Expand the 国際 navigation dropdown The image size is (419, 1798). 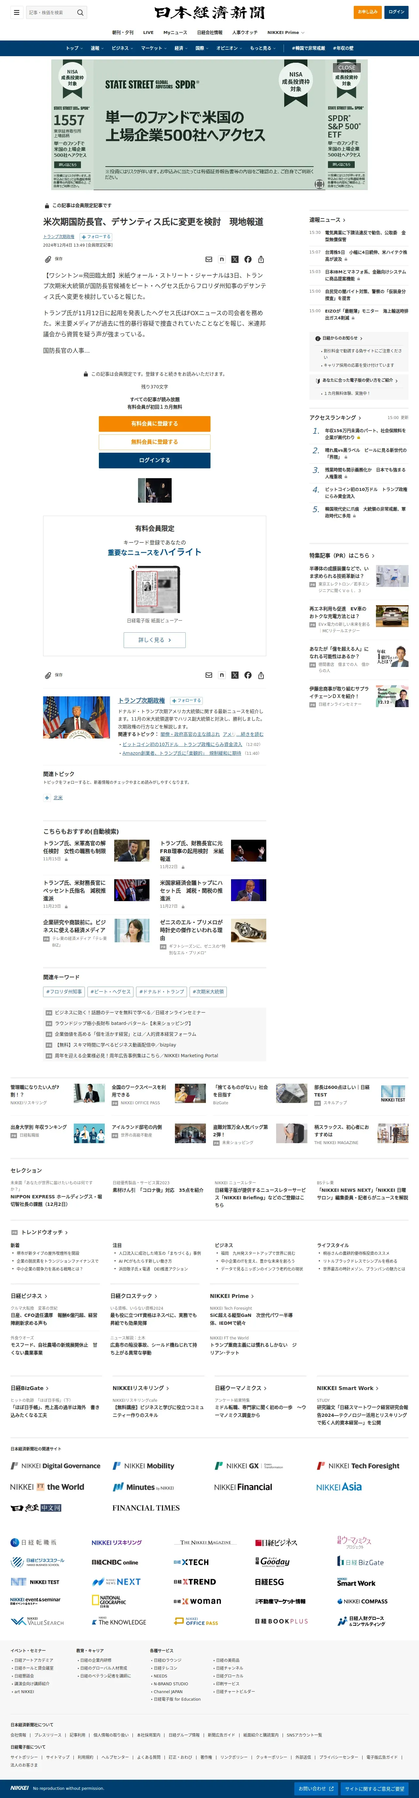point(202,48)
